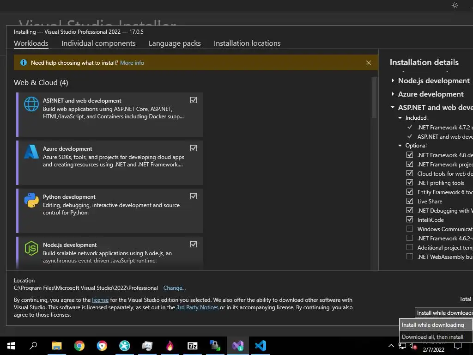This screenshot has height=355, width=473.
Task: Open the notification center icon
Action: pos(458,346)
